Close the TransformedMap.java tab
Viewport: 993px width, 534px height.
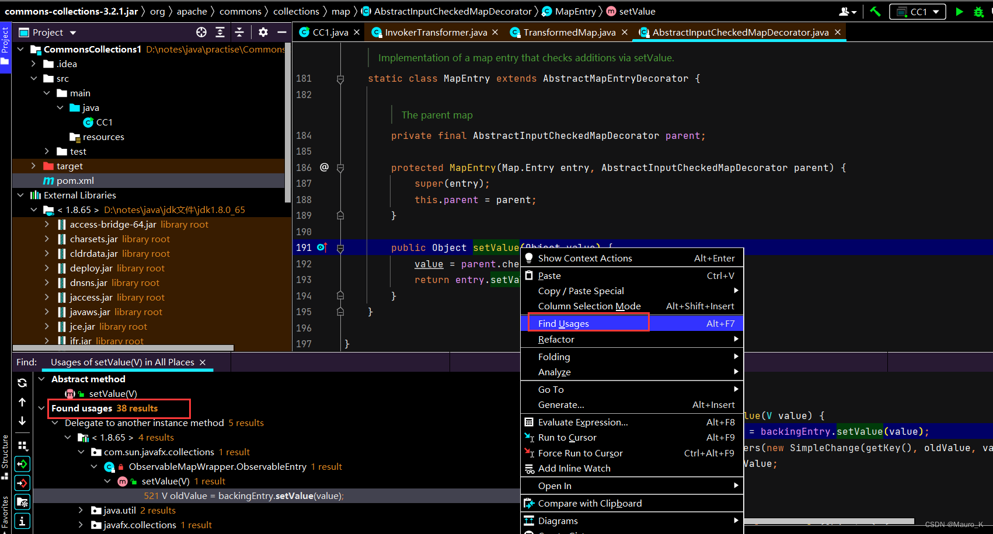point(625,32)
